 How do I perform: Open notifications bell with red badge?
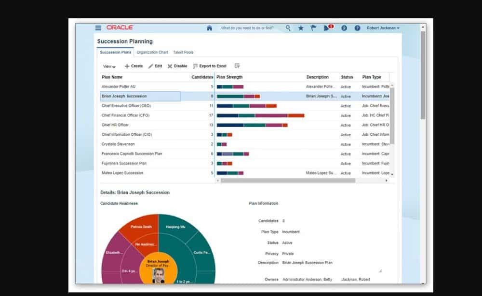coord(327,28)
